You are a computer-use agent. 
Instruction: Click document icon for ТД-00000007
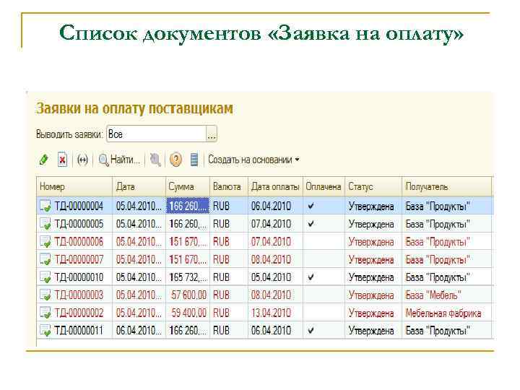pyautogui.click(x=45, y=260)
